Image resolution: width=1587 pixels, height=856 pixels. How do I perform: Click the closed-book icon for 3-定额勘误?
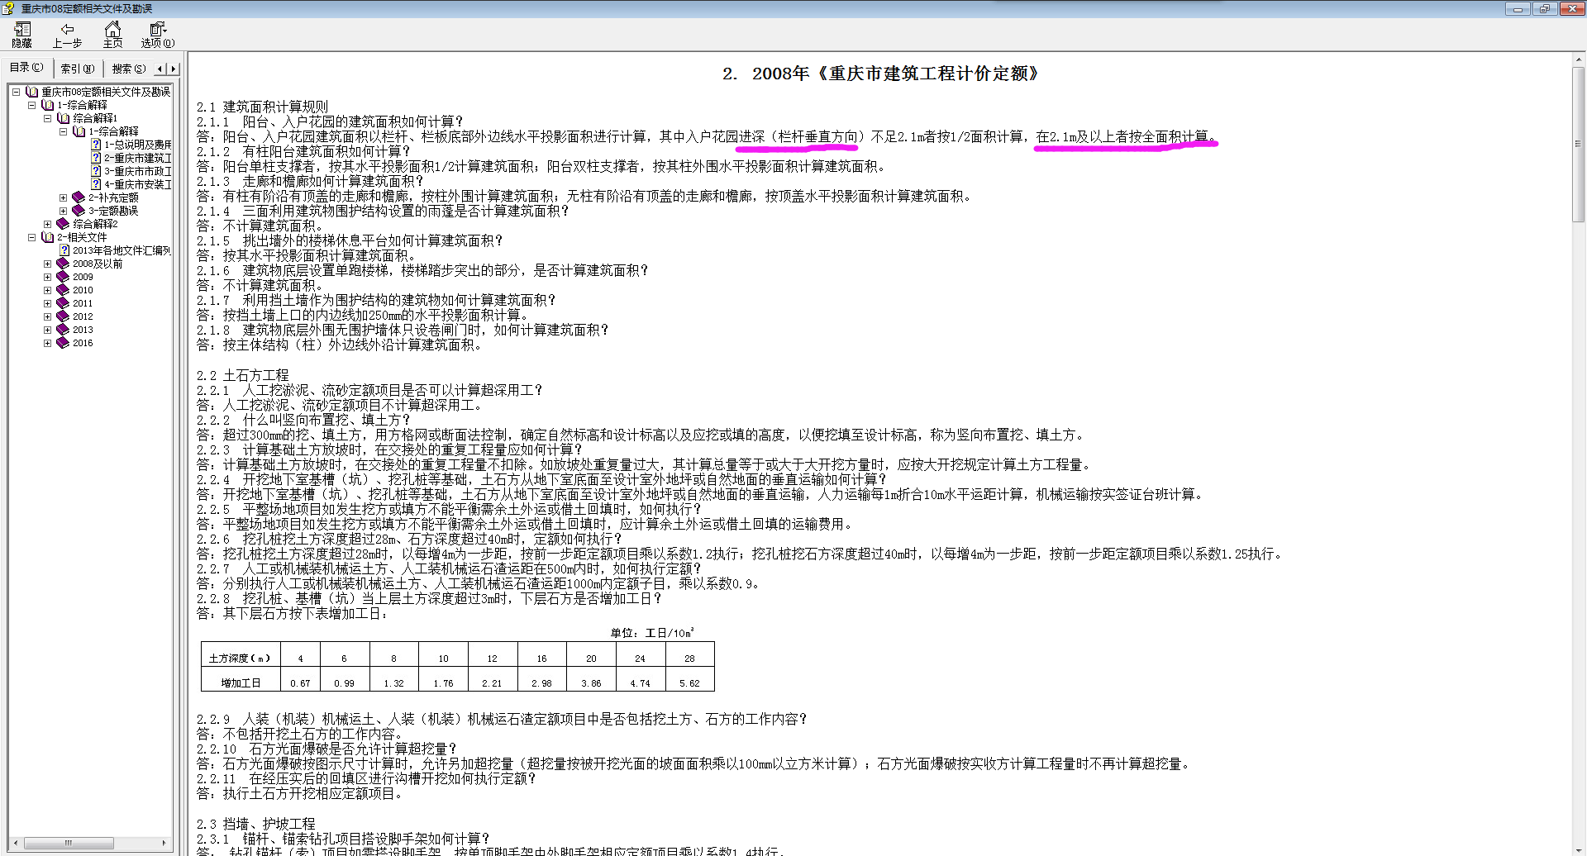tap(79, 211)
